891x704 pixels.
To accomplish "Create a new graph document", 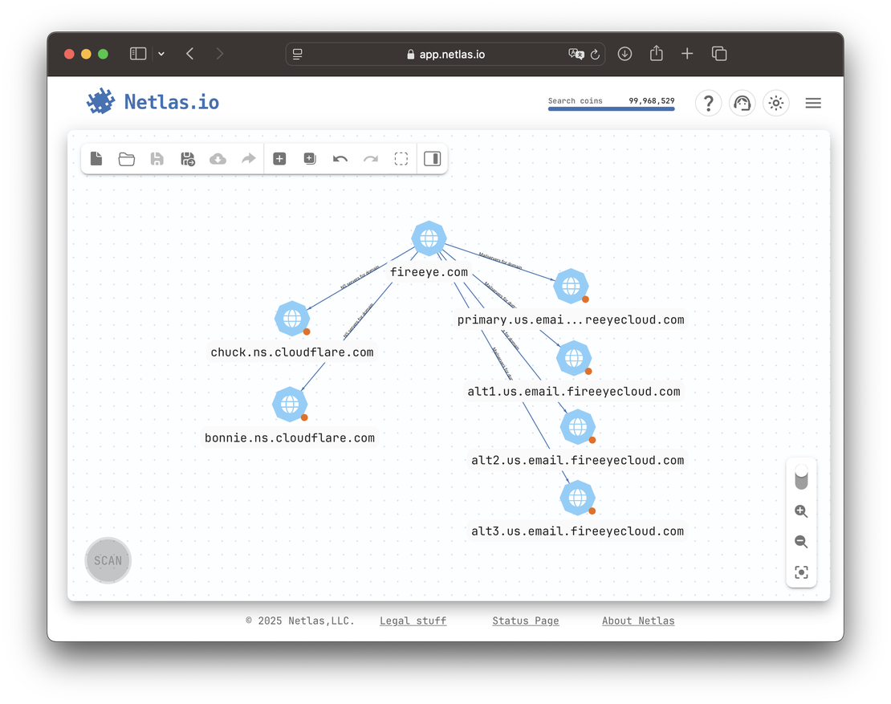I will [x=96, y=158].
